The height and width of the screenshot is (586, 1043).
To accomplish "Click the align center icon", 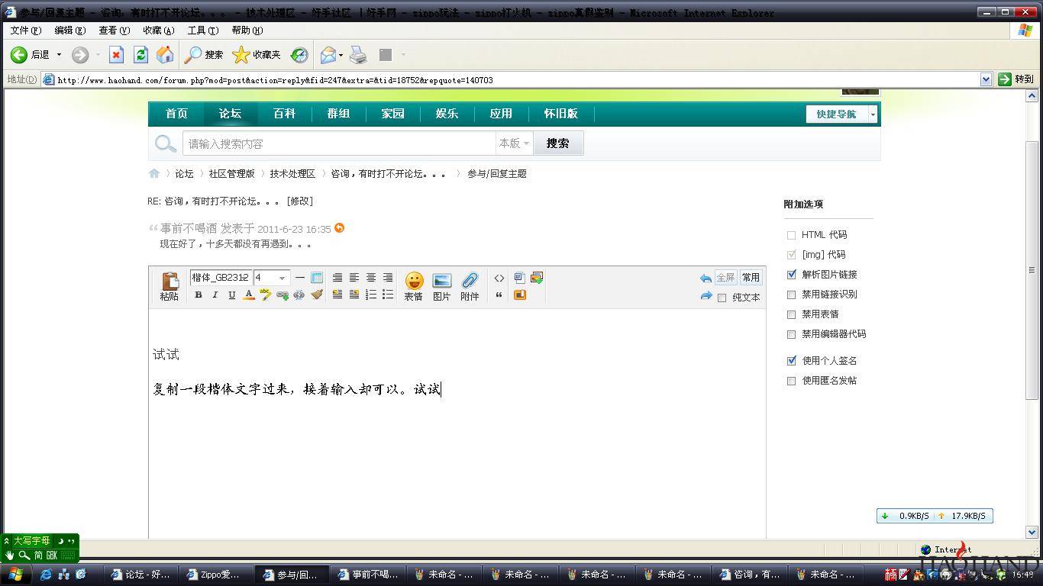I will click(371, 278).
